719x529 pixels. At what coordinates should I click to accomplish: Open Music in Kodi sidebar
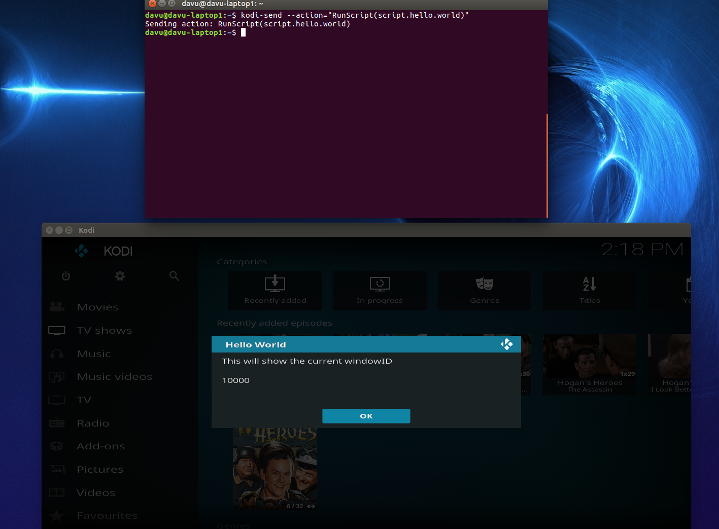click(x=94, y=354)
